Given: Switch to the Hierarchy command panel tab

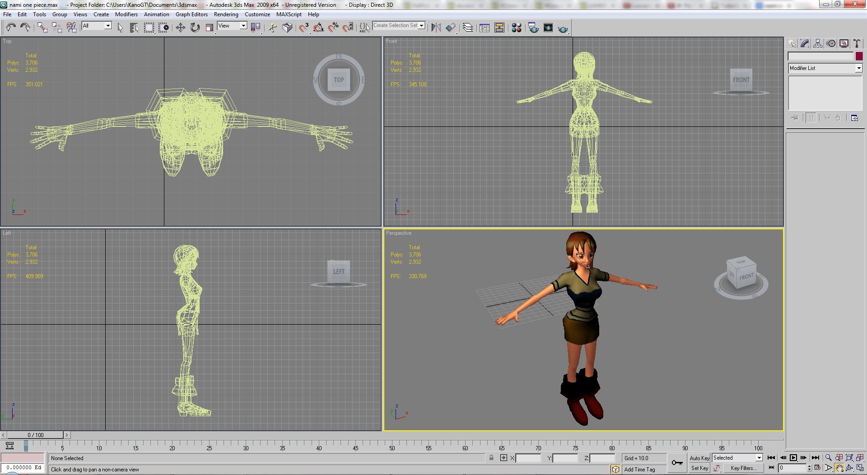Looking at the screenshot, I should [x=818, y=43].
